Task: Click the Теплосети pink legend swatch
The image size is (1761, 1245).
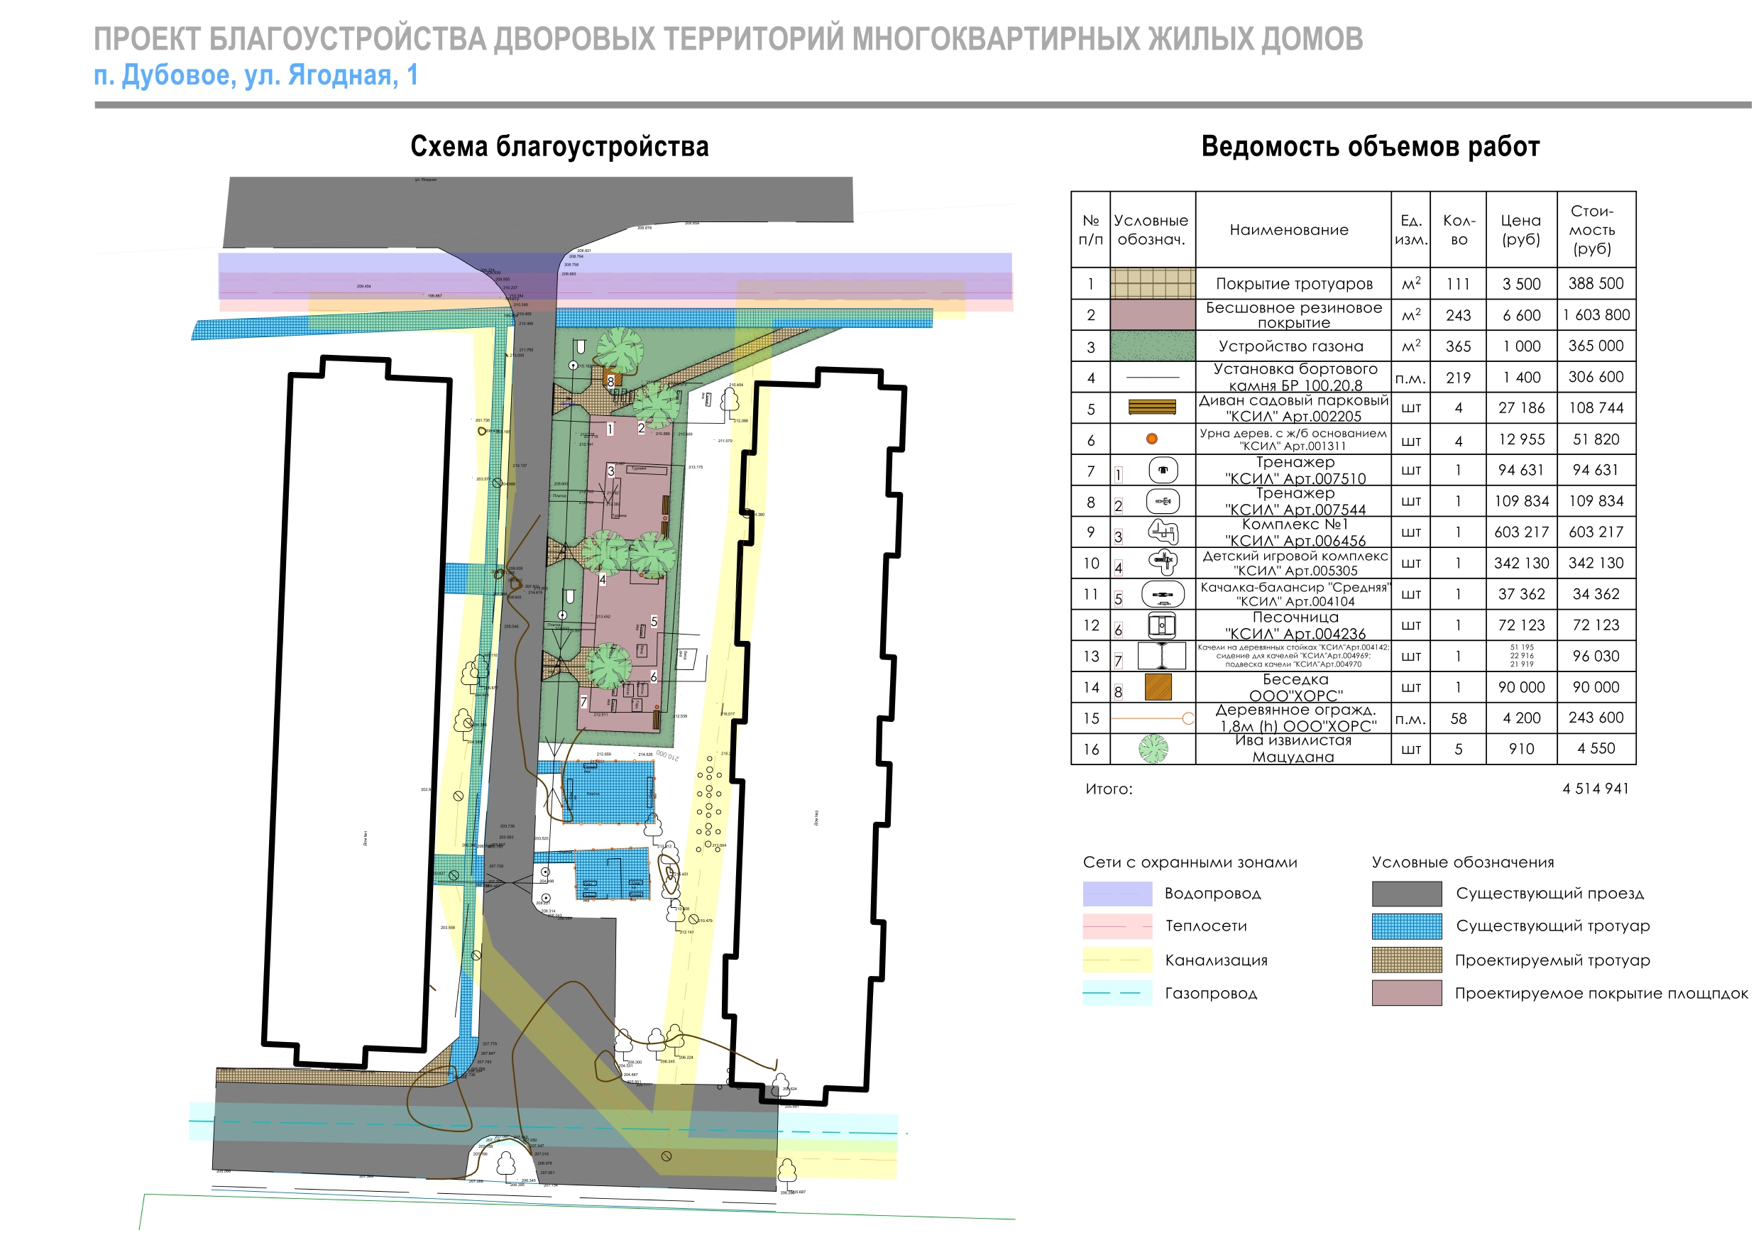Action: pos(1117,927)
